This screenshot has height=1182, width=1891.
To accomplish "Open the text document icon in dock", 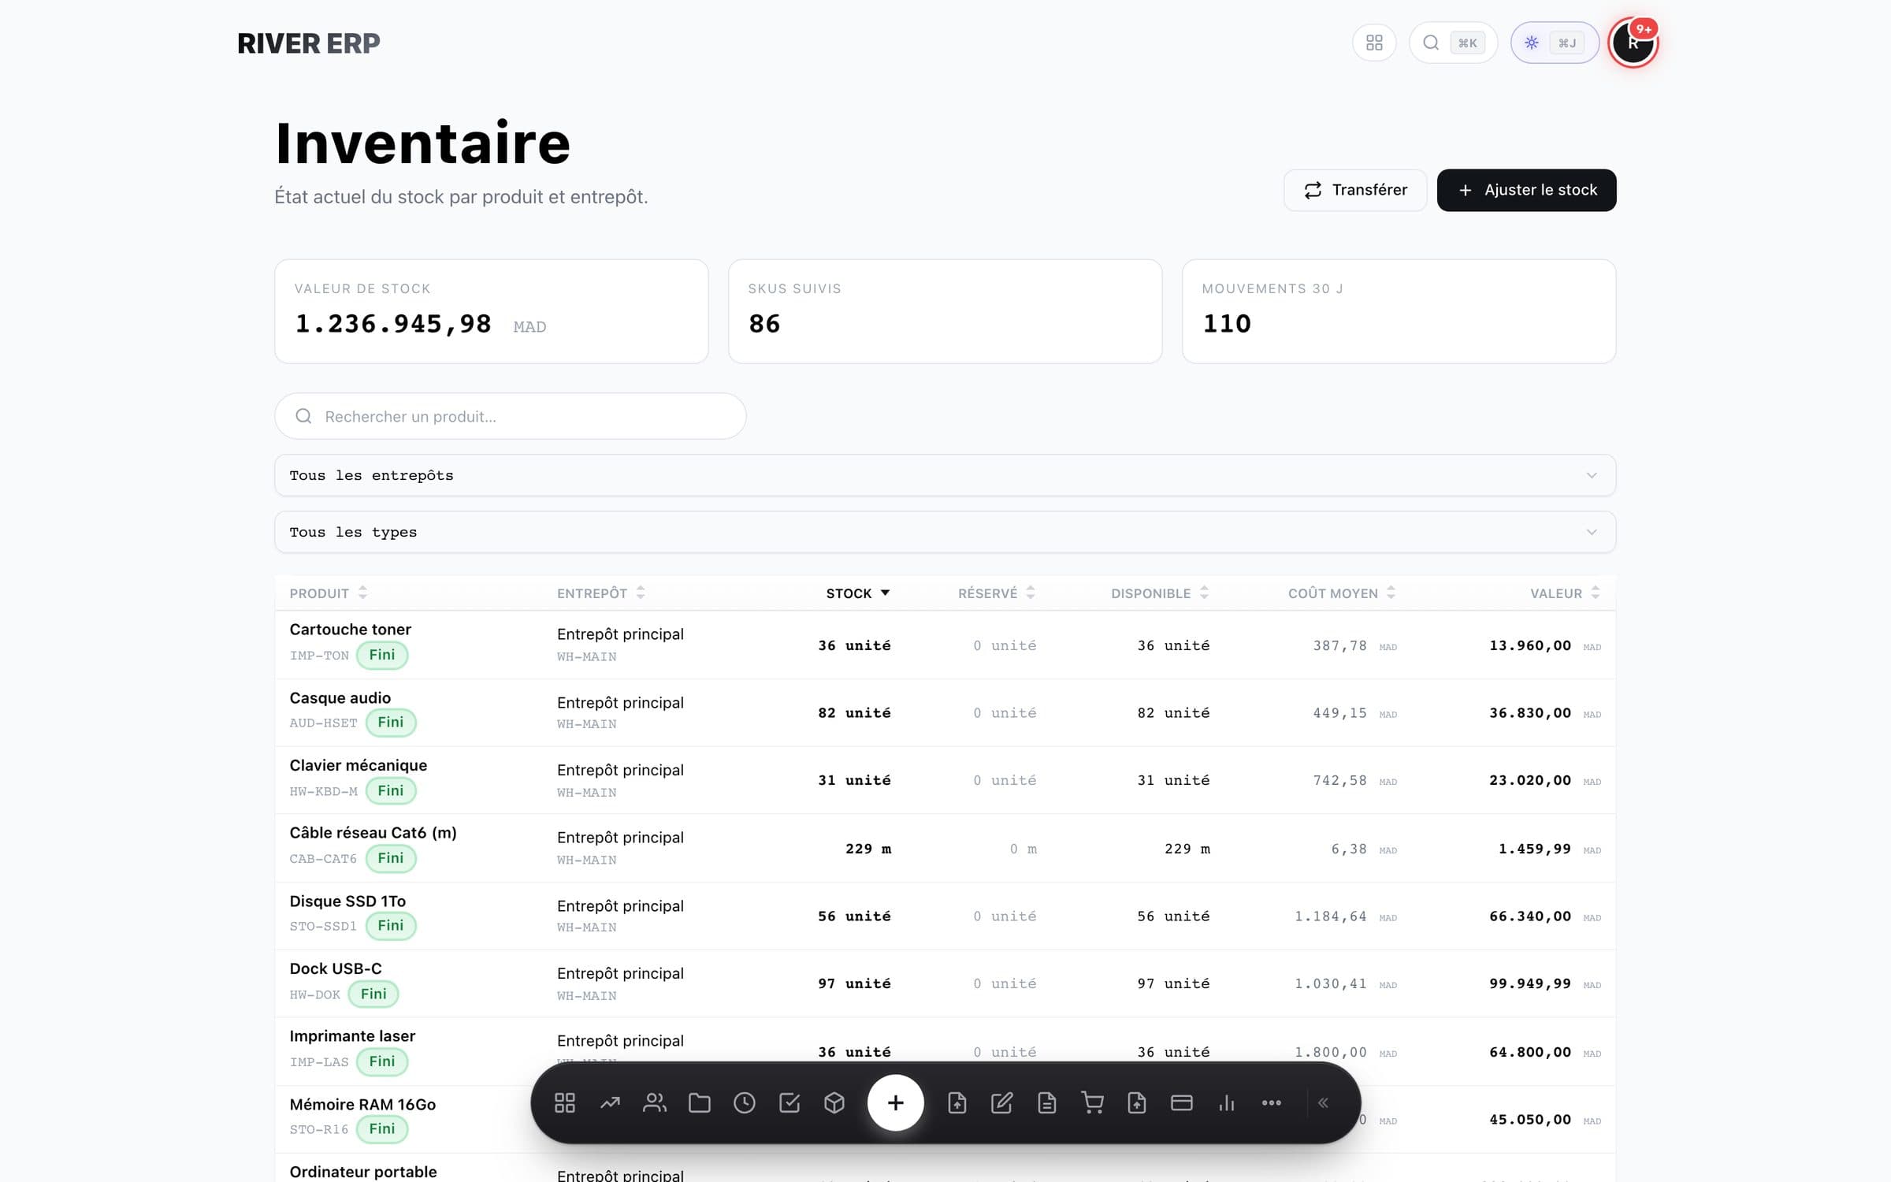I will (x=1046, y=1102).
